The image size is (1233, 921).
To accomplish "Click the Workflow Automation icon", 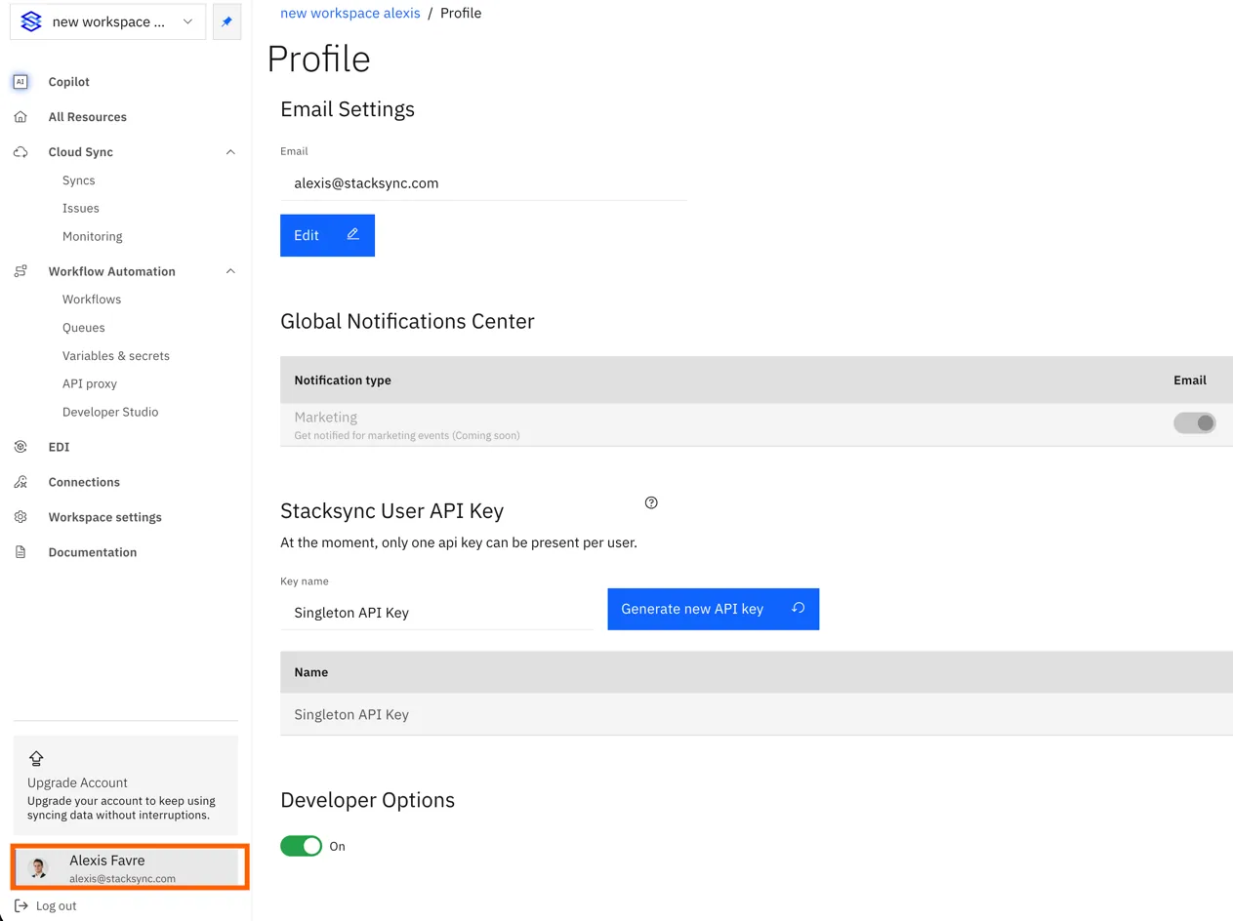I will (x=21, y=271).
